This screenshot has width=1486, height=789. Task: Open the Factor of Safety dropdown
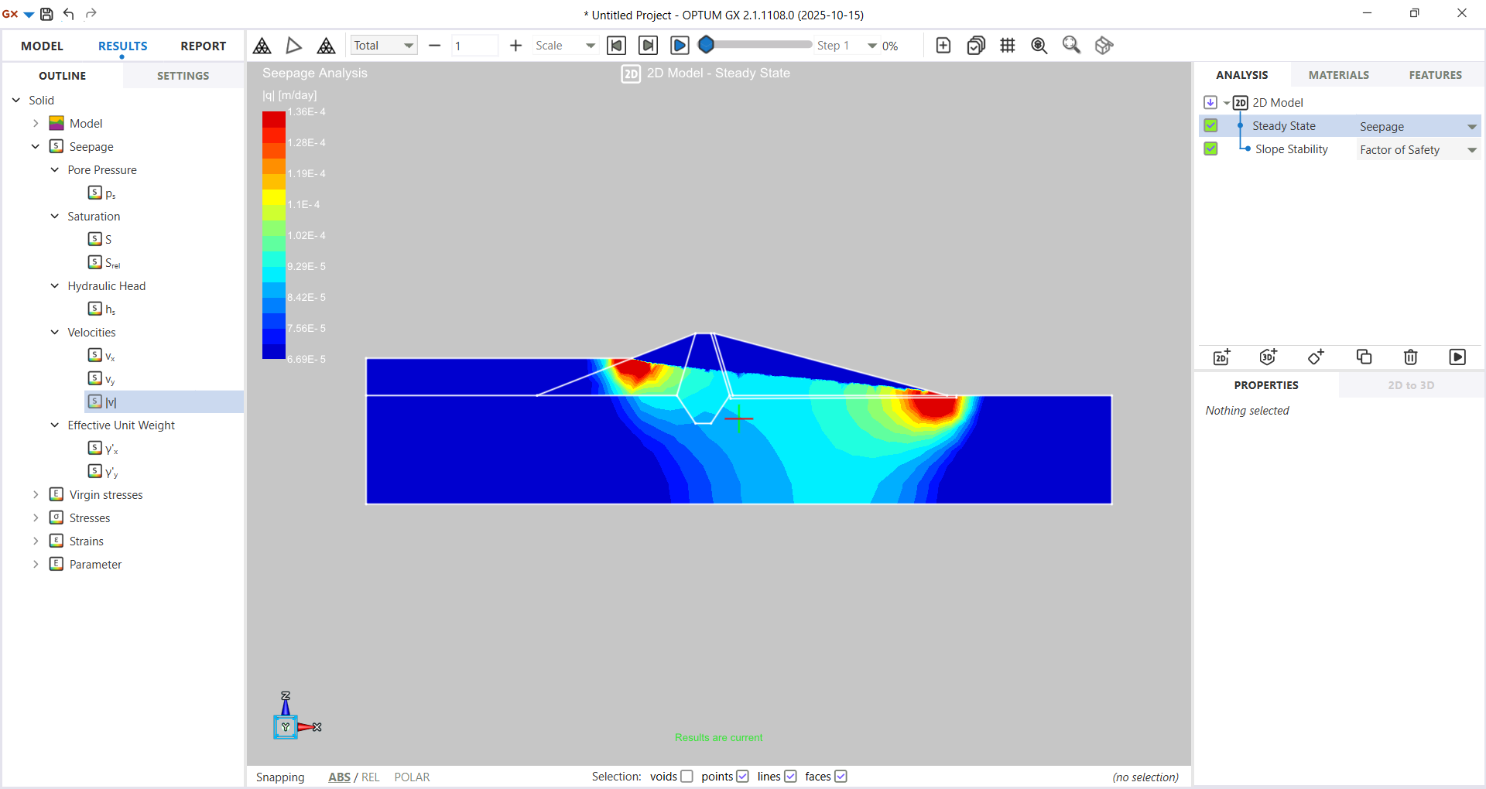[1471, 150]
